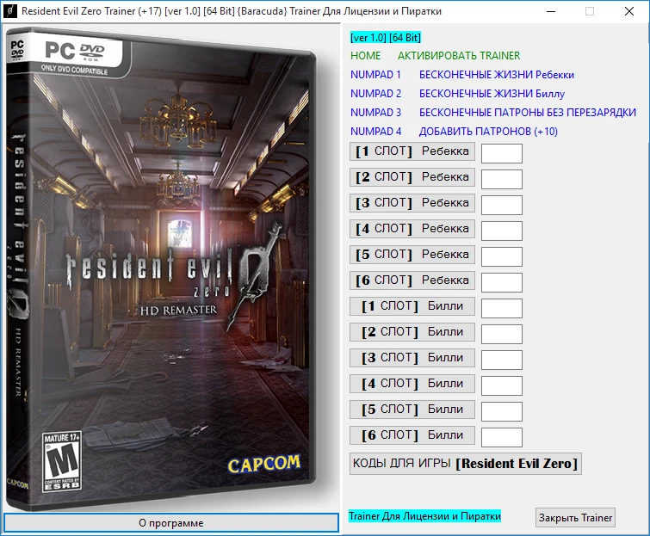650x536 pixels.
Task: Click the [5 СЛОТ] Билли button
Action: tap(412, 410)
